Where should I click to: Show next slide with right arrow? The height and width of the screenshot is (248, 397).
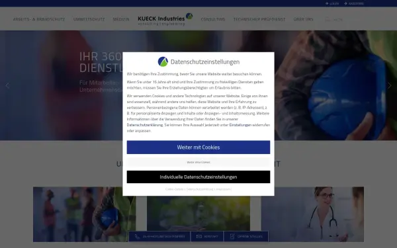tap(390, 85)
